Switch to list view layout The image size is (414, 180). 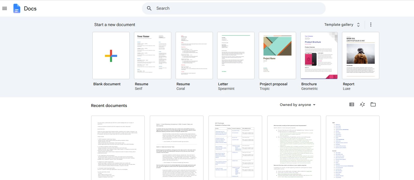(352, 104)
